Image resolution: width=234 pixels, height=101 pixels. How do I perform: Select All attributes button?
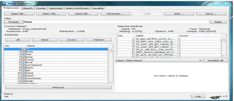[18, 40]
